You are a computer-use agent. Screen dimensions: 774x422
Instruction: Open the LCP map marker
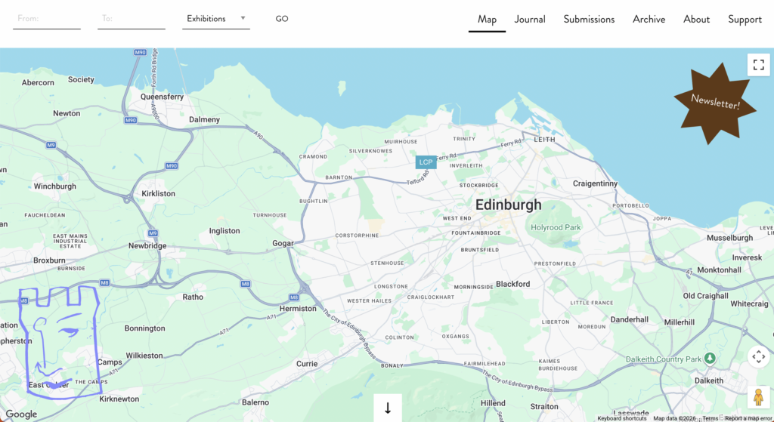[x=426, y=162]
